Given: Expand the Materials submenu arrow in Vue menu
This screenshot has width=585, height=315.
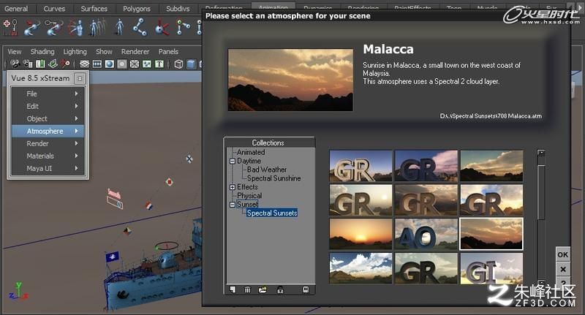Looking at the screenshot, I should click(77, 156).
